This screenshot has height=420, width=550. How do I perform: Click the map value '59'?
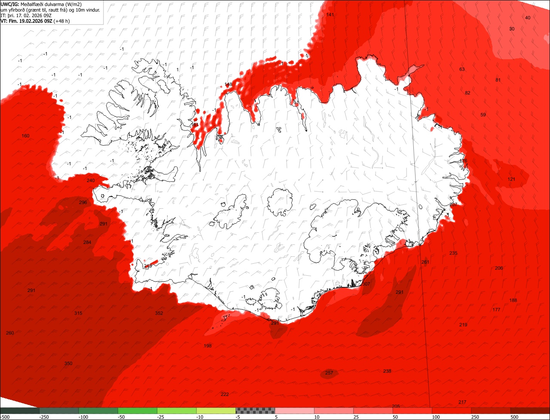click(x=483, y=115)
